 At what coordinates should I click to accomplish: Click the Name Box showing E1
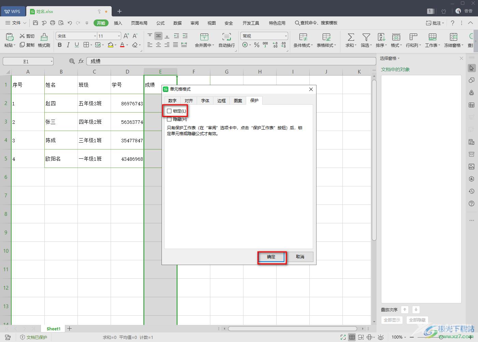[x=28, y=62]
